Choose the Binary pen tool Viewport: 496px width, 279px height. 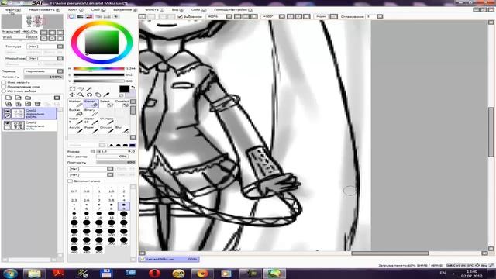(x=91, y=112)
